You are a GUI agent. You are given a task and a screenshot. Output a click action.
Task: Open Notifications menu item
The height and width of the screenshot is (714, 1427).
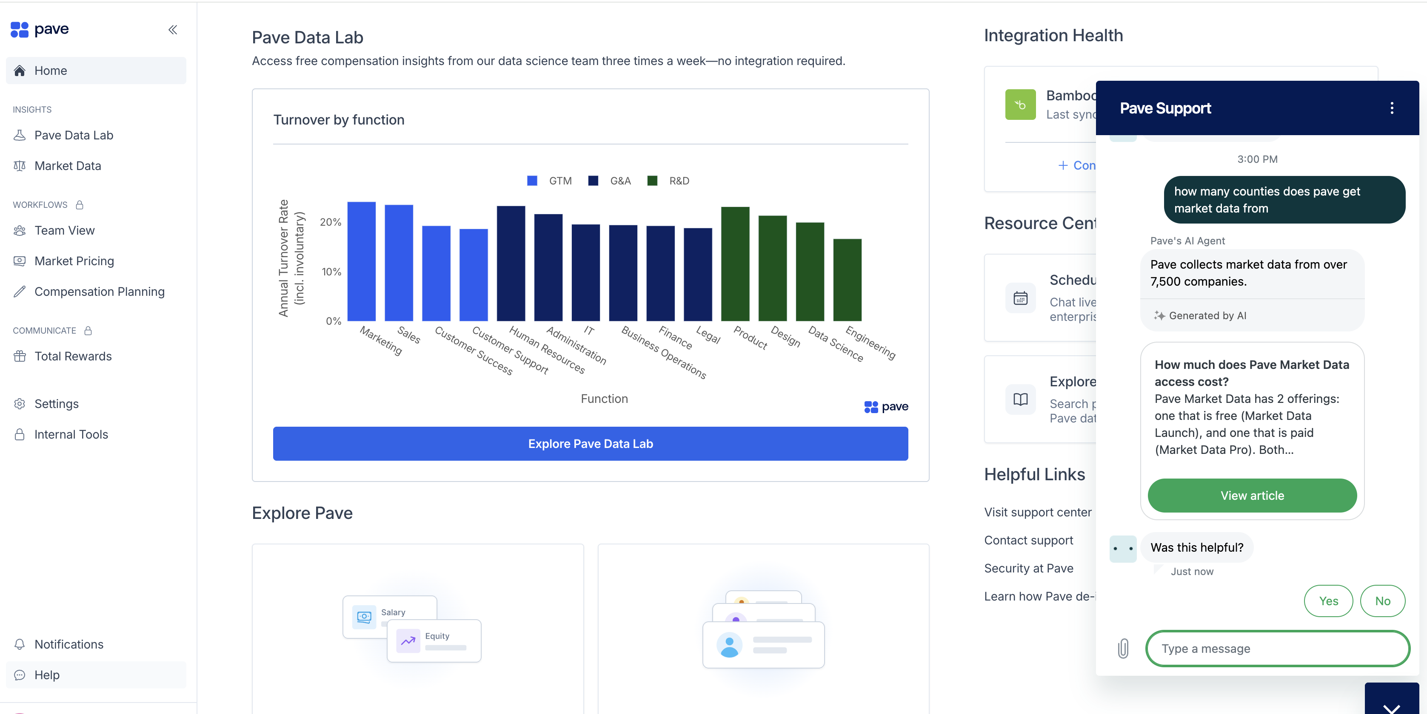coord(96,644)
